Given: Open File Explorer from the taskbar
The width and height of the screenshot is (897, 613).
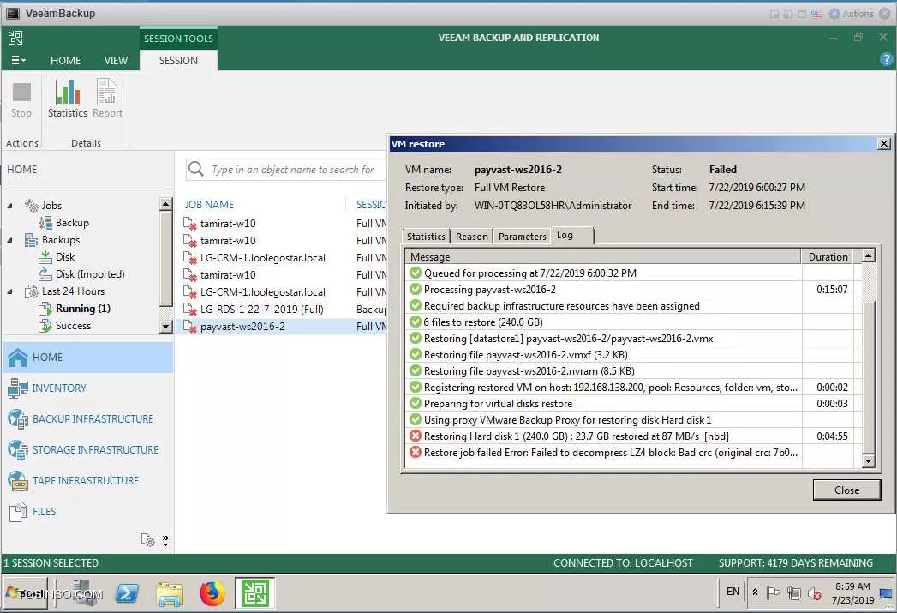Looking at the screenshot, I should pyautogui.click(x=170, y=593).
